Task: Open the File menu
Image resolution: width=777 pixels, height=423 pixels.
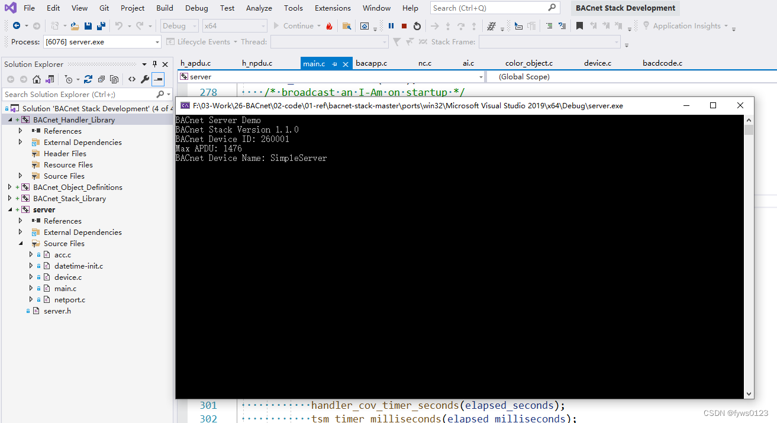Action: (x=29, y=8)
